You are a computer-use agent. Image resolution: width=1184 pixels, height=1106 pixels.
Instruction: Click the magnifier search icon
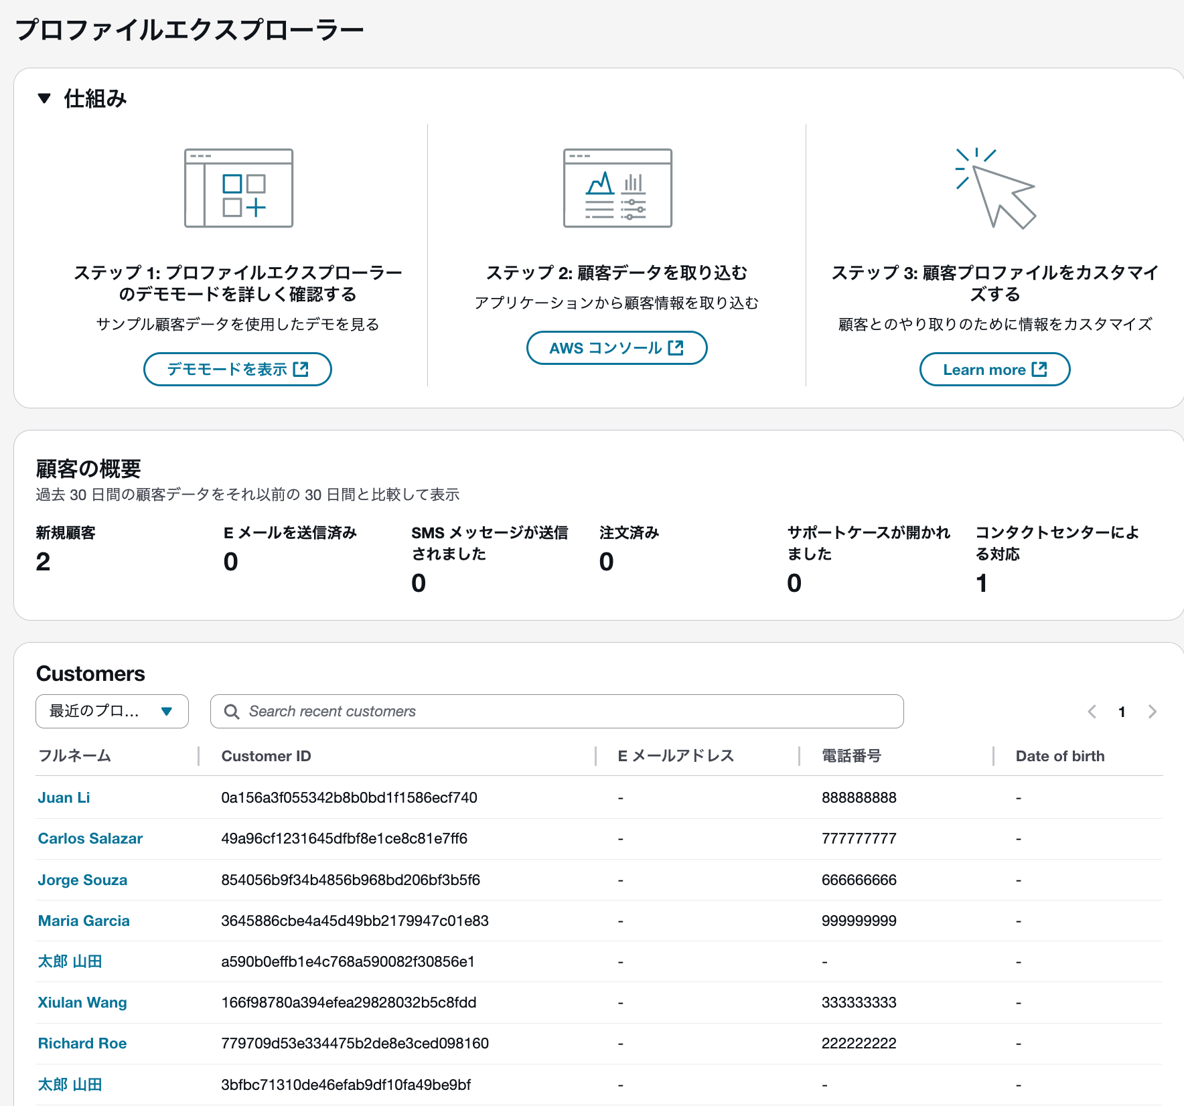click(x=232, y=712)
